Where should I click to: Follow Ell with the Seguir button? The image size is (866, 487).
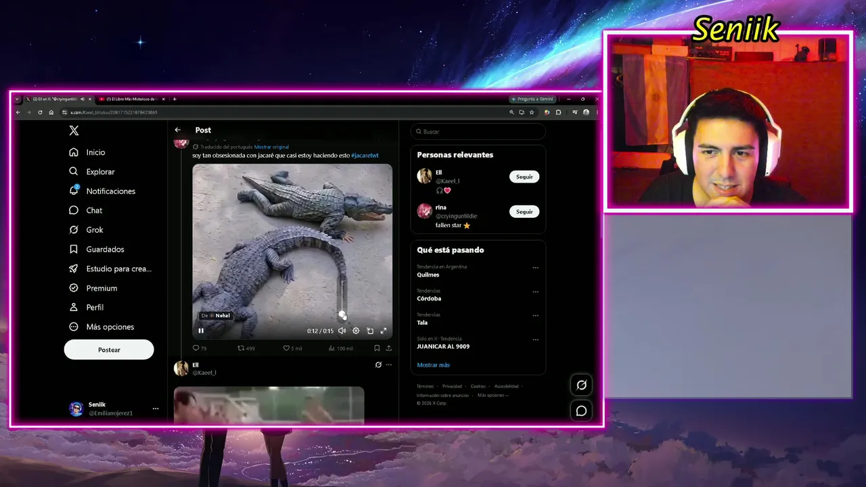pos(524,177)
